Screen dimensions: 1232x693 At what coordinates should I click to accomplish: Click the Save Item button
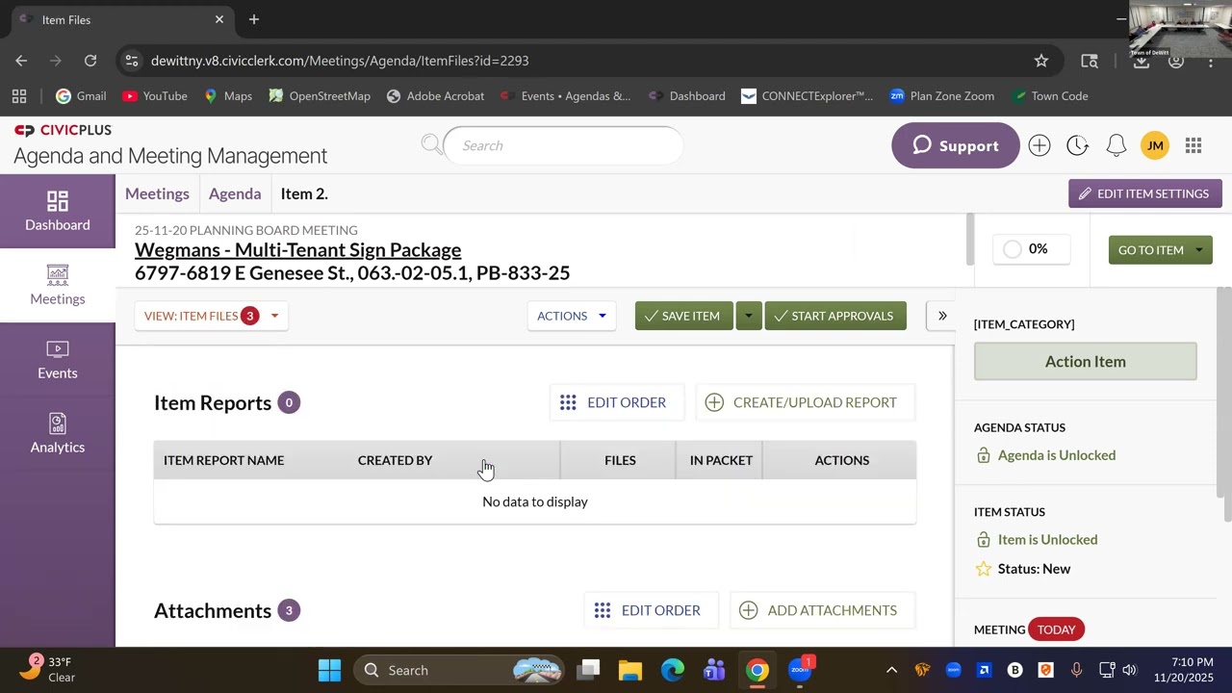pyautogui.click(x=683, y=316)
